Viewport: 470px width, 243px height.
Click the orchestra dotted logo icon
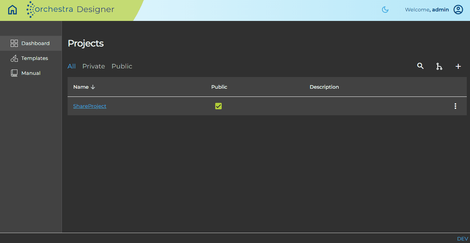coord(31,10)
